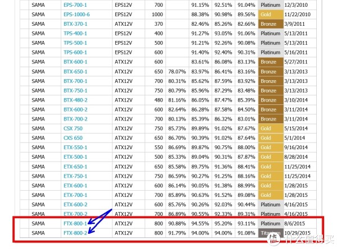Click the 95.20% efficiency value
The height and width of the screenshot is (249, 337).
(224, 223)
